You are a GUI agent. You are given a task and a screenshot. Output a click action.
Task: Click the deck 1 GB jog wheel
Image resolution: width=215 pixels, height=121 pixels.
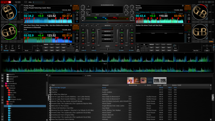pos(9,12)
